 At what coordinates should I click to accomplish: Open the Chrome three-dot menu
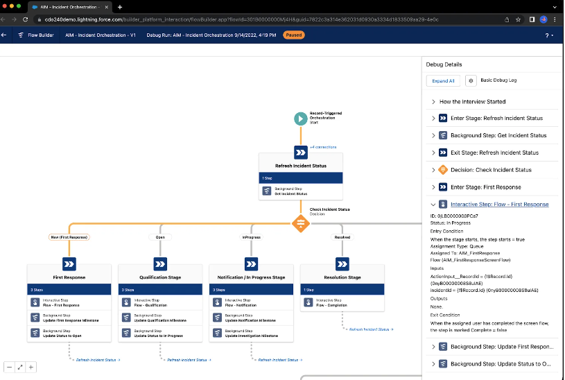point(555,19)
